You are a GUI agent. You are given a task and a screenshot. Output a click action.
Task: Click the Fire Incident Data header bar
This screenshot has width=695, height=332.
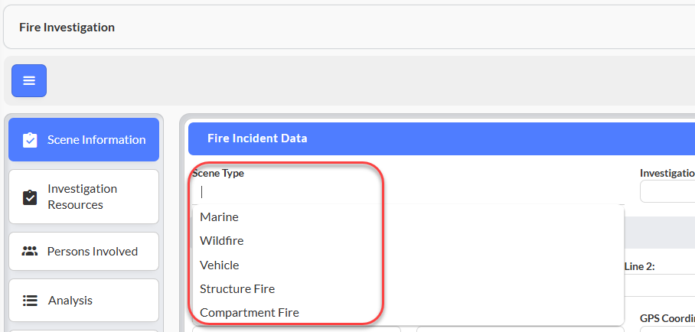442,138
